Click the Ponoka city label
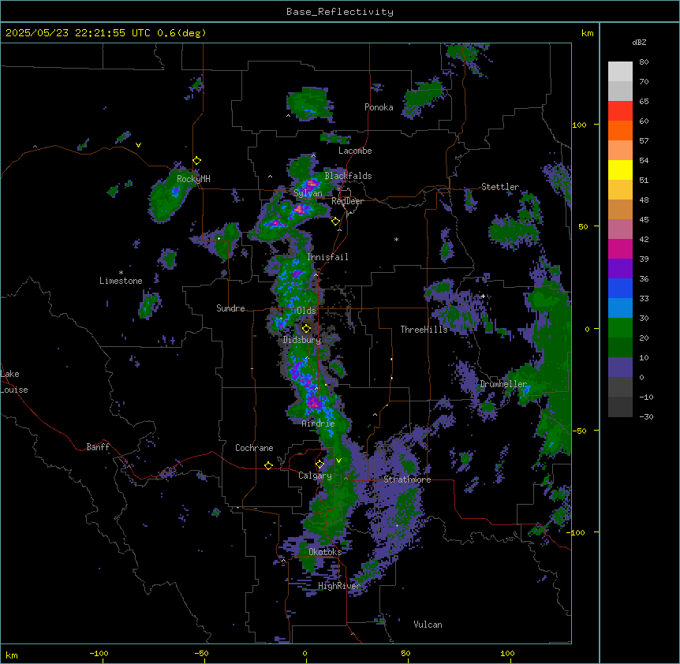 pos(379,107)
